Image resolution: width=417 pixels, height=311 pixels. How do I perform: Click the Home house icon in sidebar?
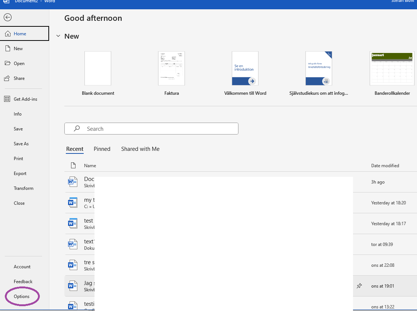click(8, 34)
